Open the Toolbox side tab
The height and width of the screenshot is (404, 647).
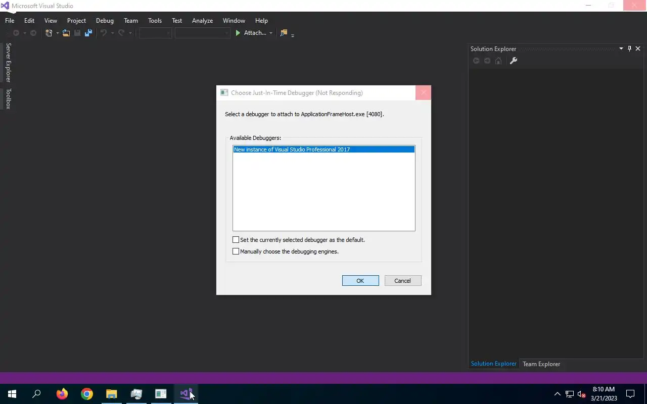tap(8, 98)
